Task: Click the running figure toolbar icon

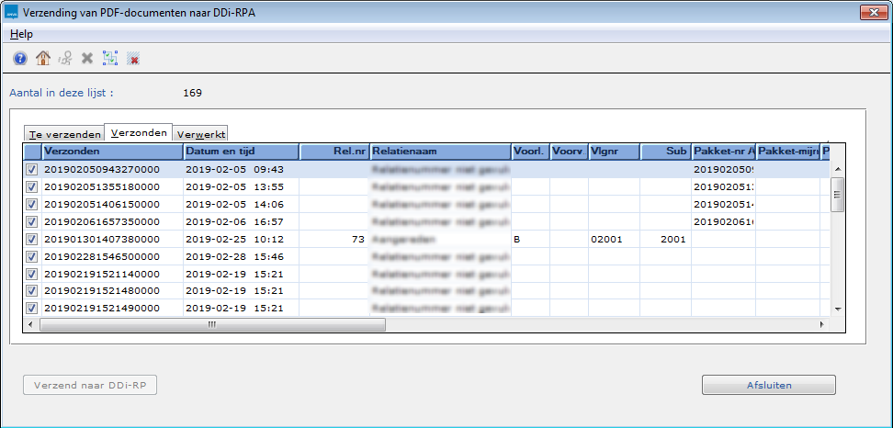Action: click(65, 58)
